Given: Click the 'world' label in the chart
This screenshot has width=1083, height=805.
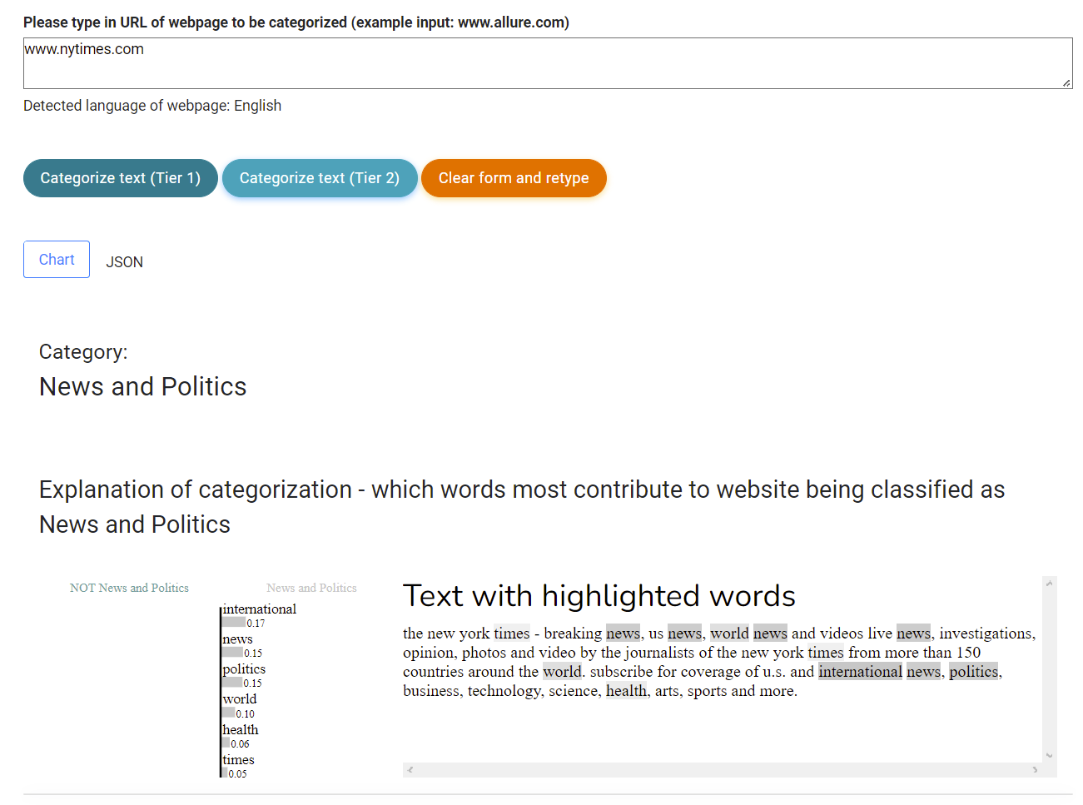Looking at the screenshot, I should pyautogui.click(x=240, y=699).
